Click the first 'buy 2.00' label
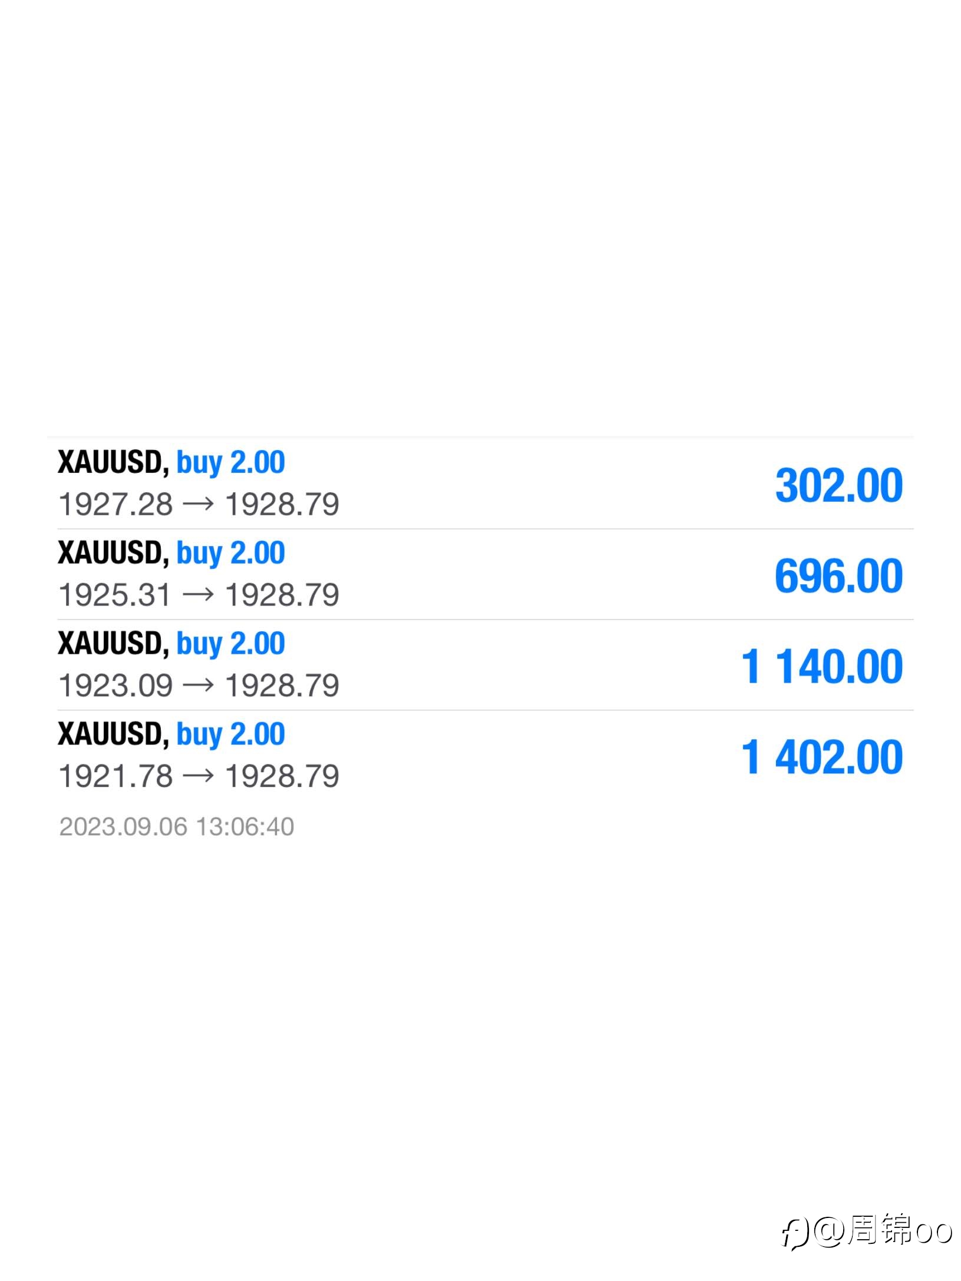This screenshot has height=1281, width=961. click(230, 462)
